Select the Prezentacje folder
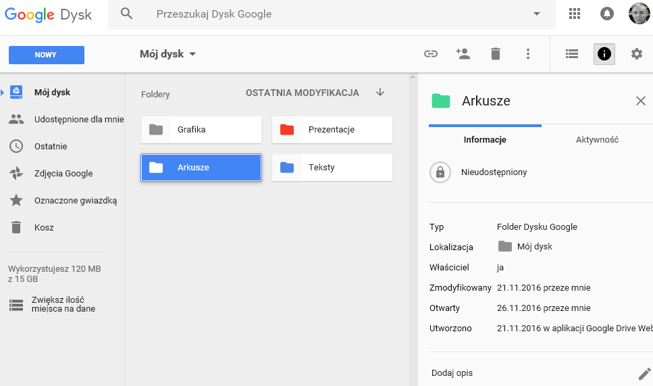Viewport: 653px width, 386px height. tap(332, 130)
